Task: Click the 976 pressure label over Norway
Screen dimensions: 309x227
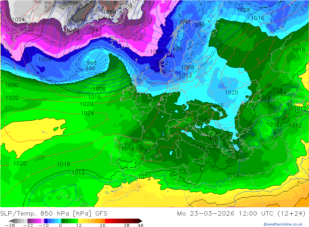Action: pyautogui.click(x=184, y=22)
